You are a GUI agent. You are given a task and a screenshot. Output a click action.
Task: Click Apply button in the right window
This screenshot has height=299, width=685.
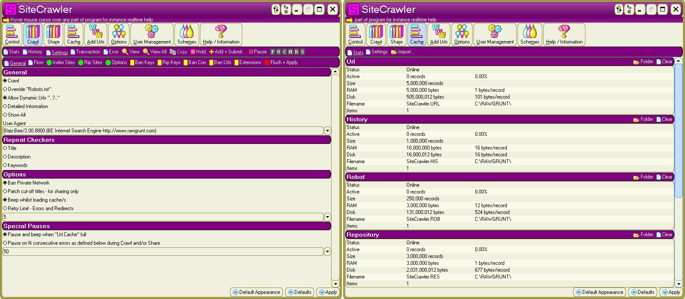(x=670, y=292)
